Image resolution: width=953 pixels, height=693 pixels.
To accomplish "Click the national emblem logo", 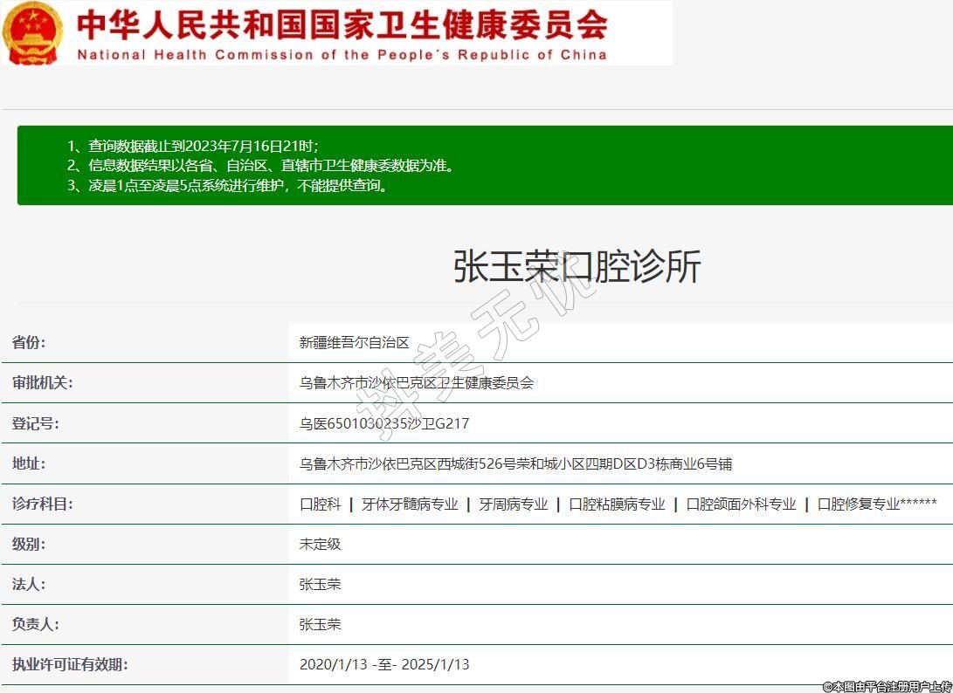I will pyautogui.click(x=33, y=33).
